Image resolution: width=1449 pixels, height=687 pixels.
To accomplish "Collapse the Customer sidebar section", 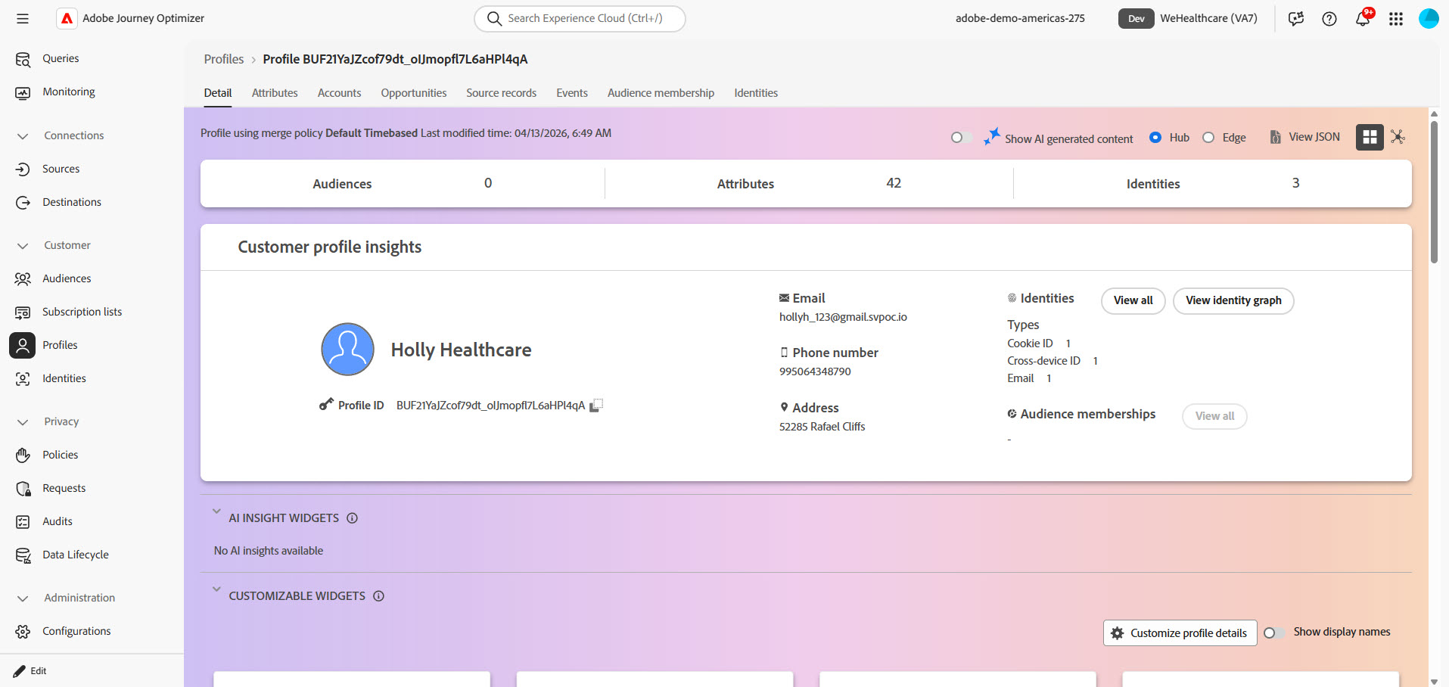I will [23, 246].
